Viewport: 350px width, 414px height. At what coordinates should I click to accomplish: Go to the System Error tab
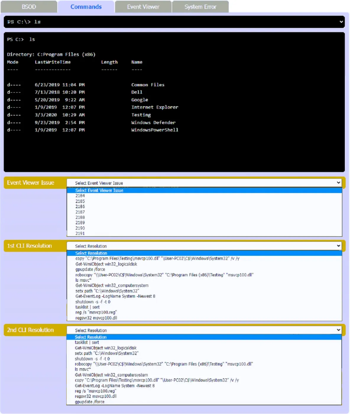pos(200,7)
